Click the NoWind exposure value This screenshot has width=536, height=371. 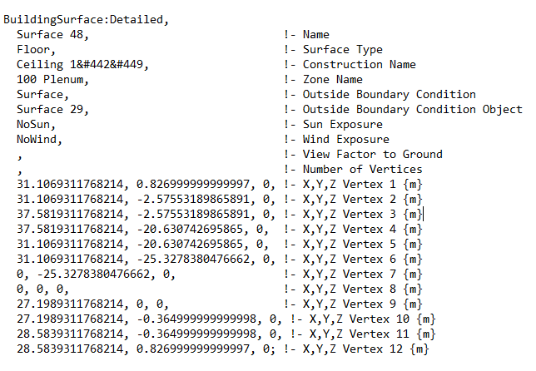pos(39,140)
